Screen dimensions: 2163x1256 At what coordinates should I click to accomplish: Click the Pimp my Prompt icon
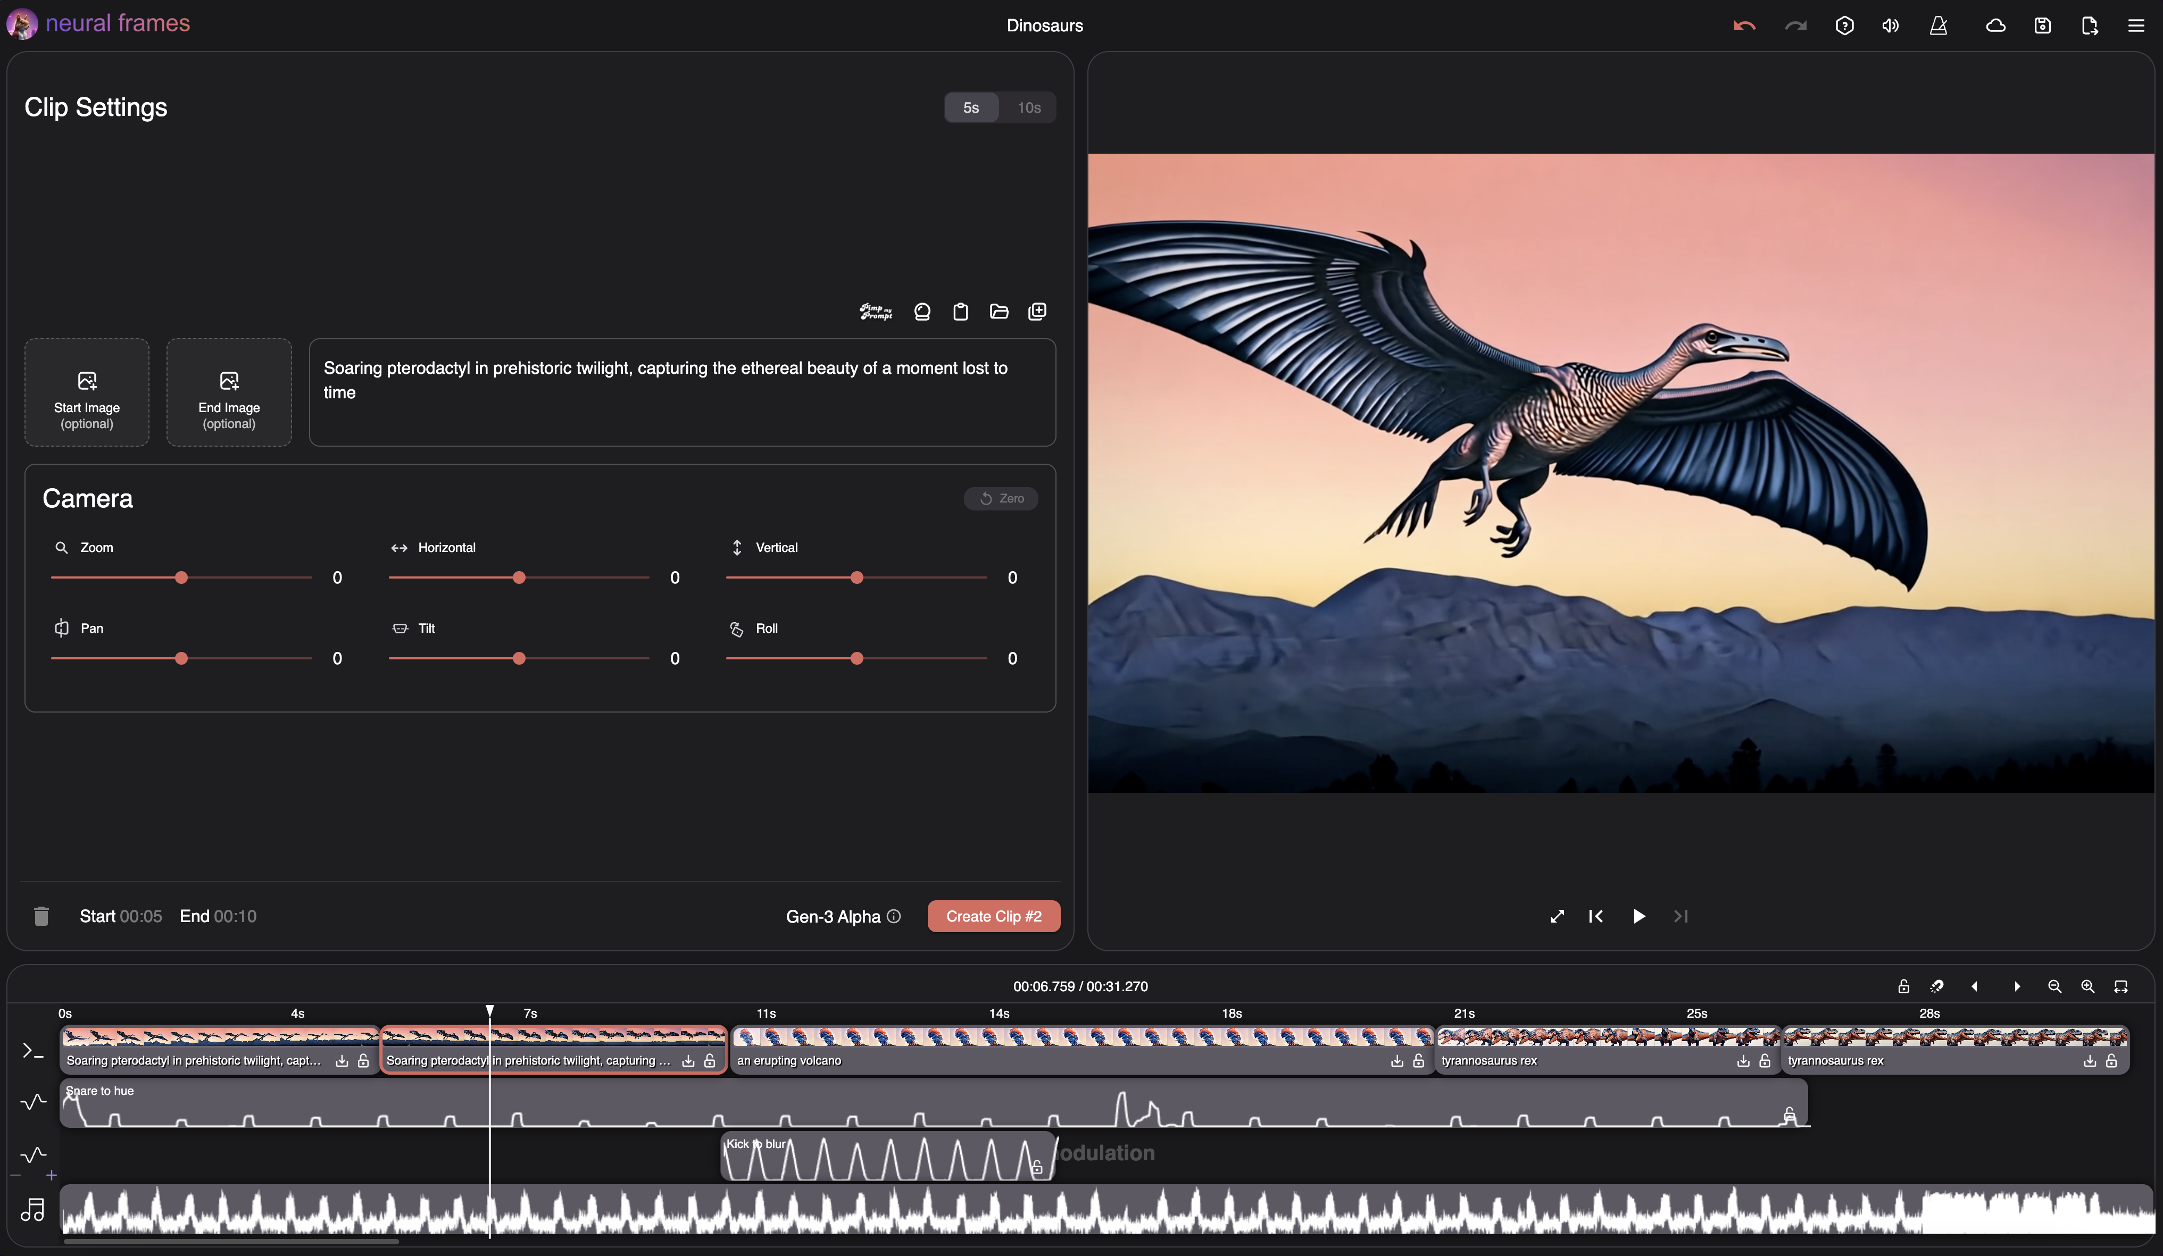point(876,312)
